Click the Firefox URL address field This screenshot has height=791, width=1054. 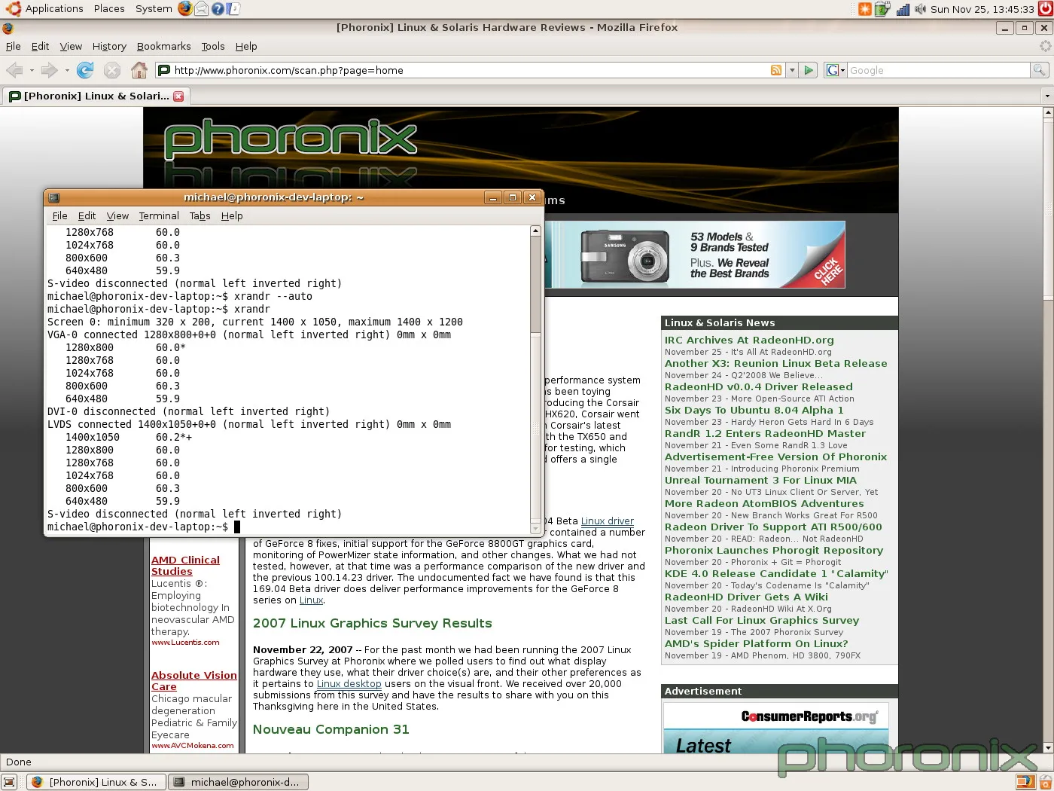pyautogui.click(x=471, y=70)
